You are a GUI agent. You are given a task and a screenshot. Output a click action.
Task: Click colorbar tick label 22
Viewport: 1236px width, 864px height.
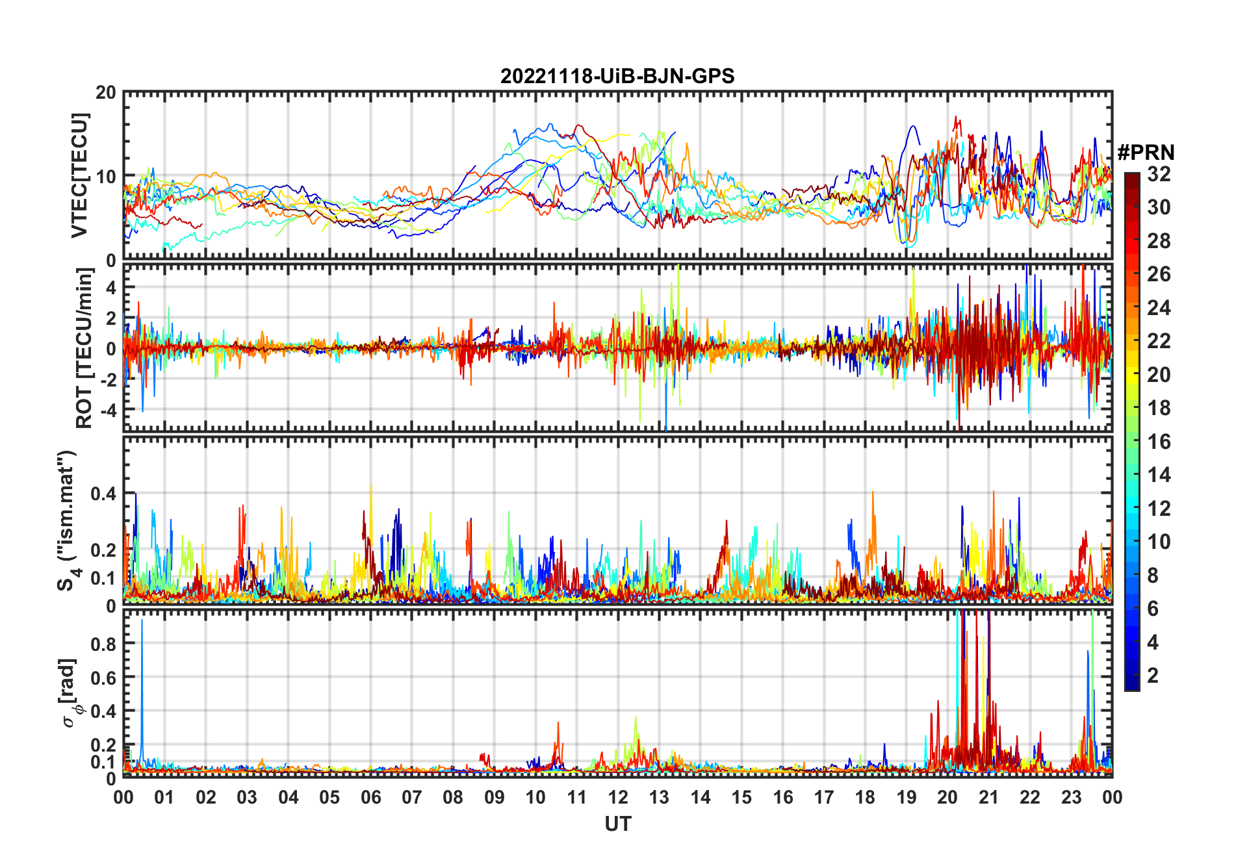1159,341
